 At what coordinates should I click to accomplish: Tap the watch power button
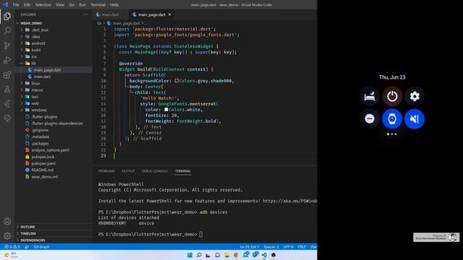(392, 96)
